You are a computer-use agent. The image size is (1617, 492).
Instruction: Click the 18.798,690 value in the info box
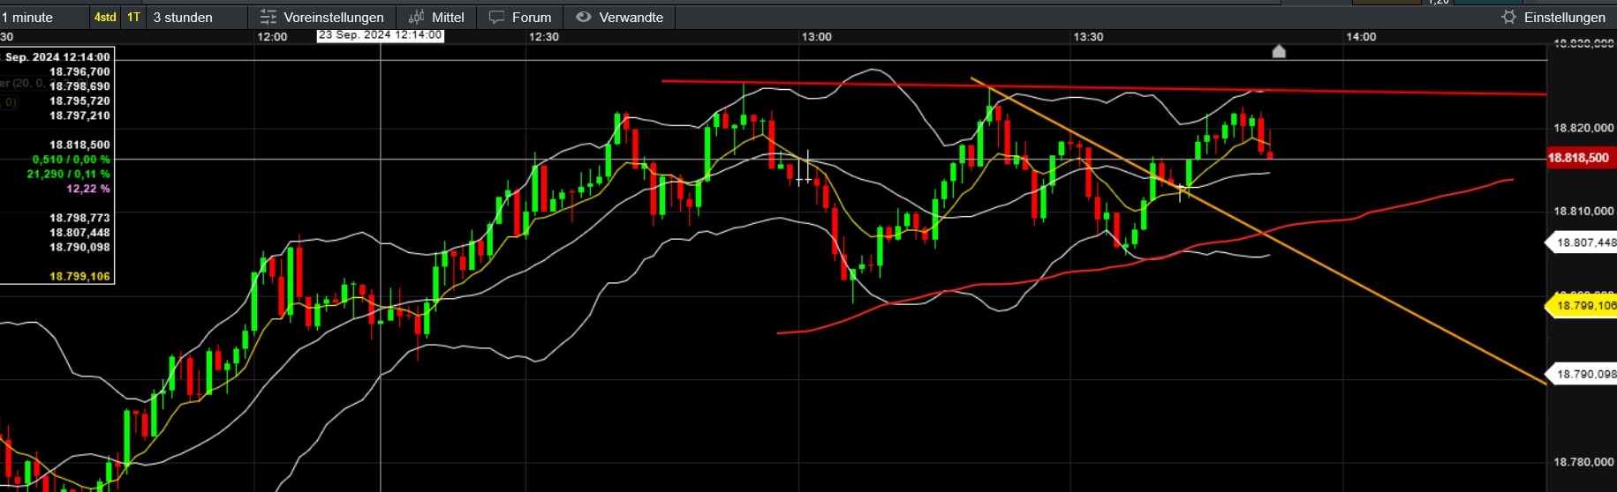pos(79,86)
